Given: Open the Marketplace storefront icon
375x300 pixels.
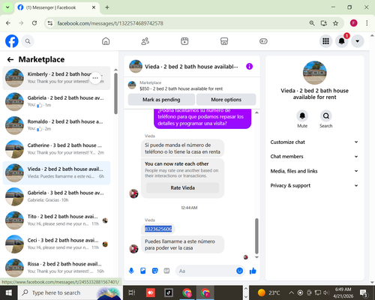Looking at the screenshot, I should coord(224,41).
